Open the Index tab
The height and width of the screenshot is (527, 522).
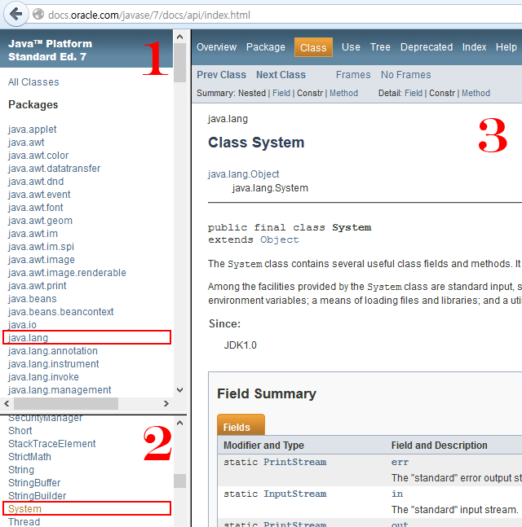[x=474, y=47]
